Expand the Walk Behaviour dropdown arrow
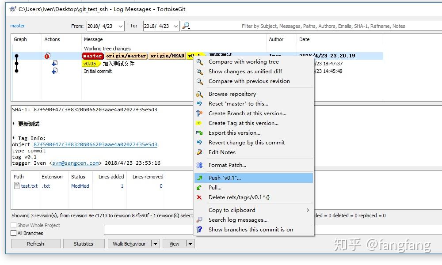This screenshot has height=265, width=442. [x=156, y=244]
